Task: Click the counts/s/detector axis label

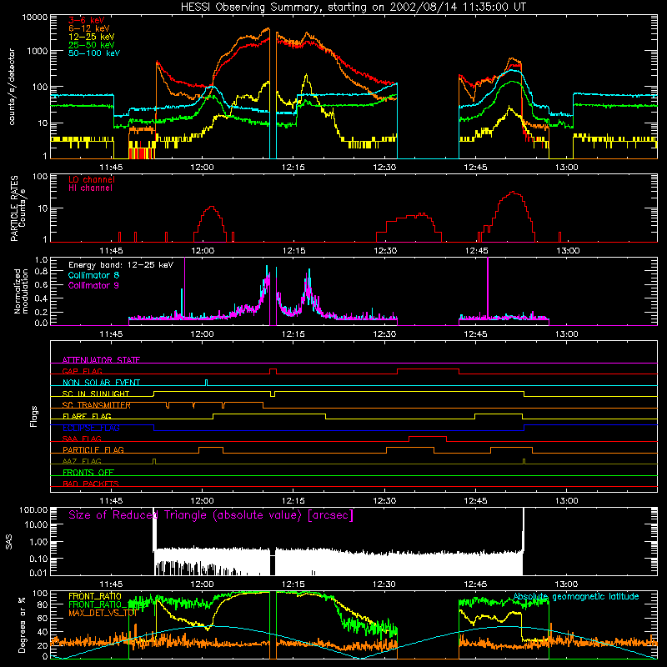Action: tap(12, 87)
